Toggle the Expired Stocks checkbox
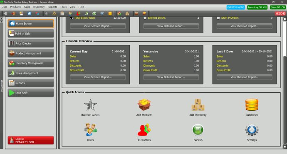 click(145, 18)
